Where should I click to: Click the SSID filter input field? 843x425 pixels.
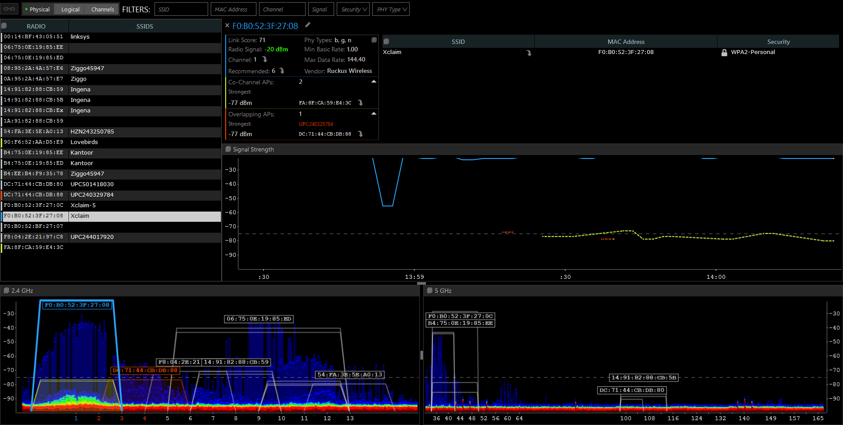click(181, 9)
